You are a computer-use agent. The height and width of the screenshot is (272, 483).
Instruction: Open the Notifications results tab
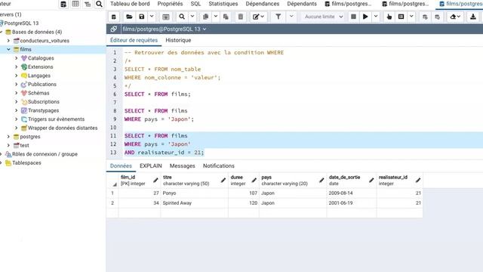219,165
